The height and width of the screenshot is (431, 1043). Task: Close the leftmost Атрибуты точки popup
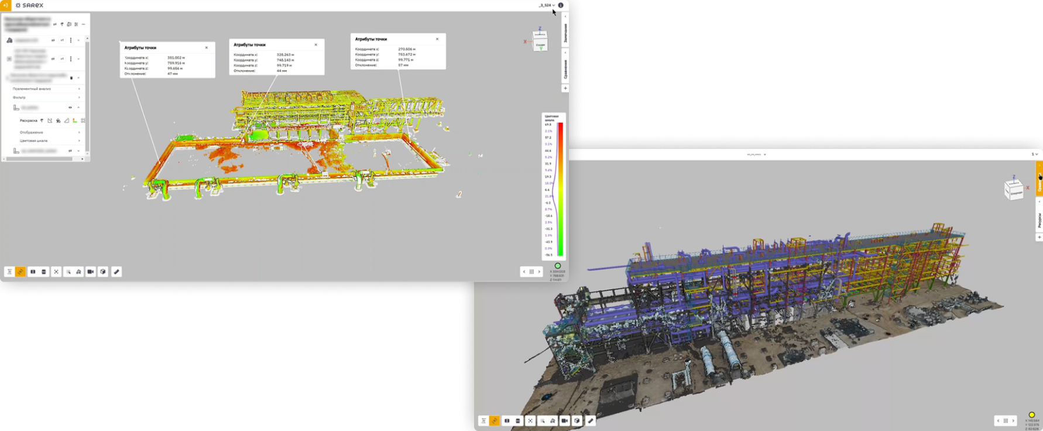point(207,48)
